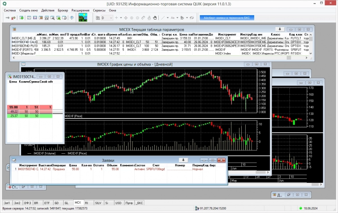Click the green connection status indicator

tap(302, 208)
